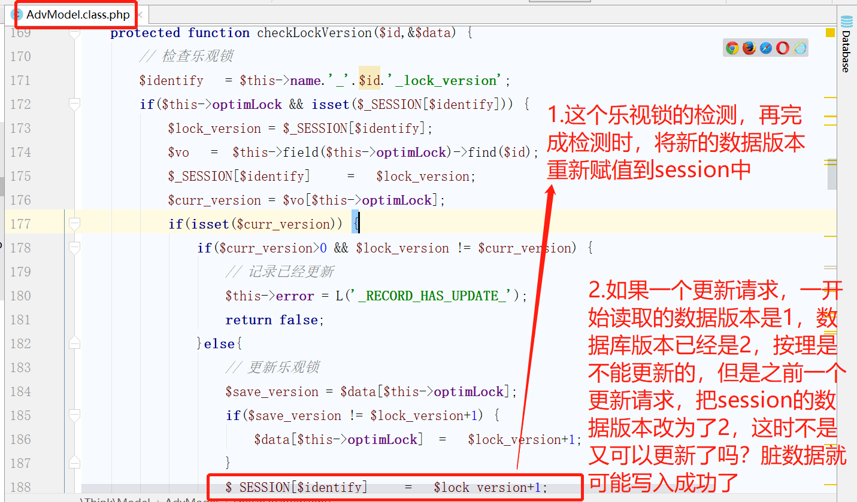Click 'return false;' on line 181
The image size is (857, 502).
(x=274, y=320)
